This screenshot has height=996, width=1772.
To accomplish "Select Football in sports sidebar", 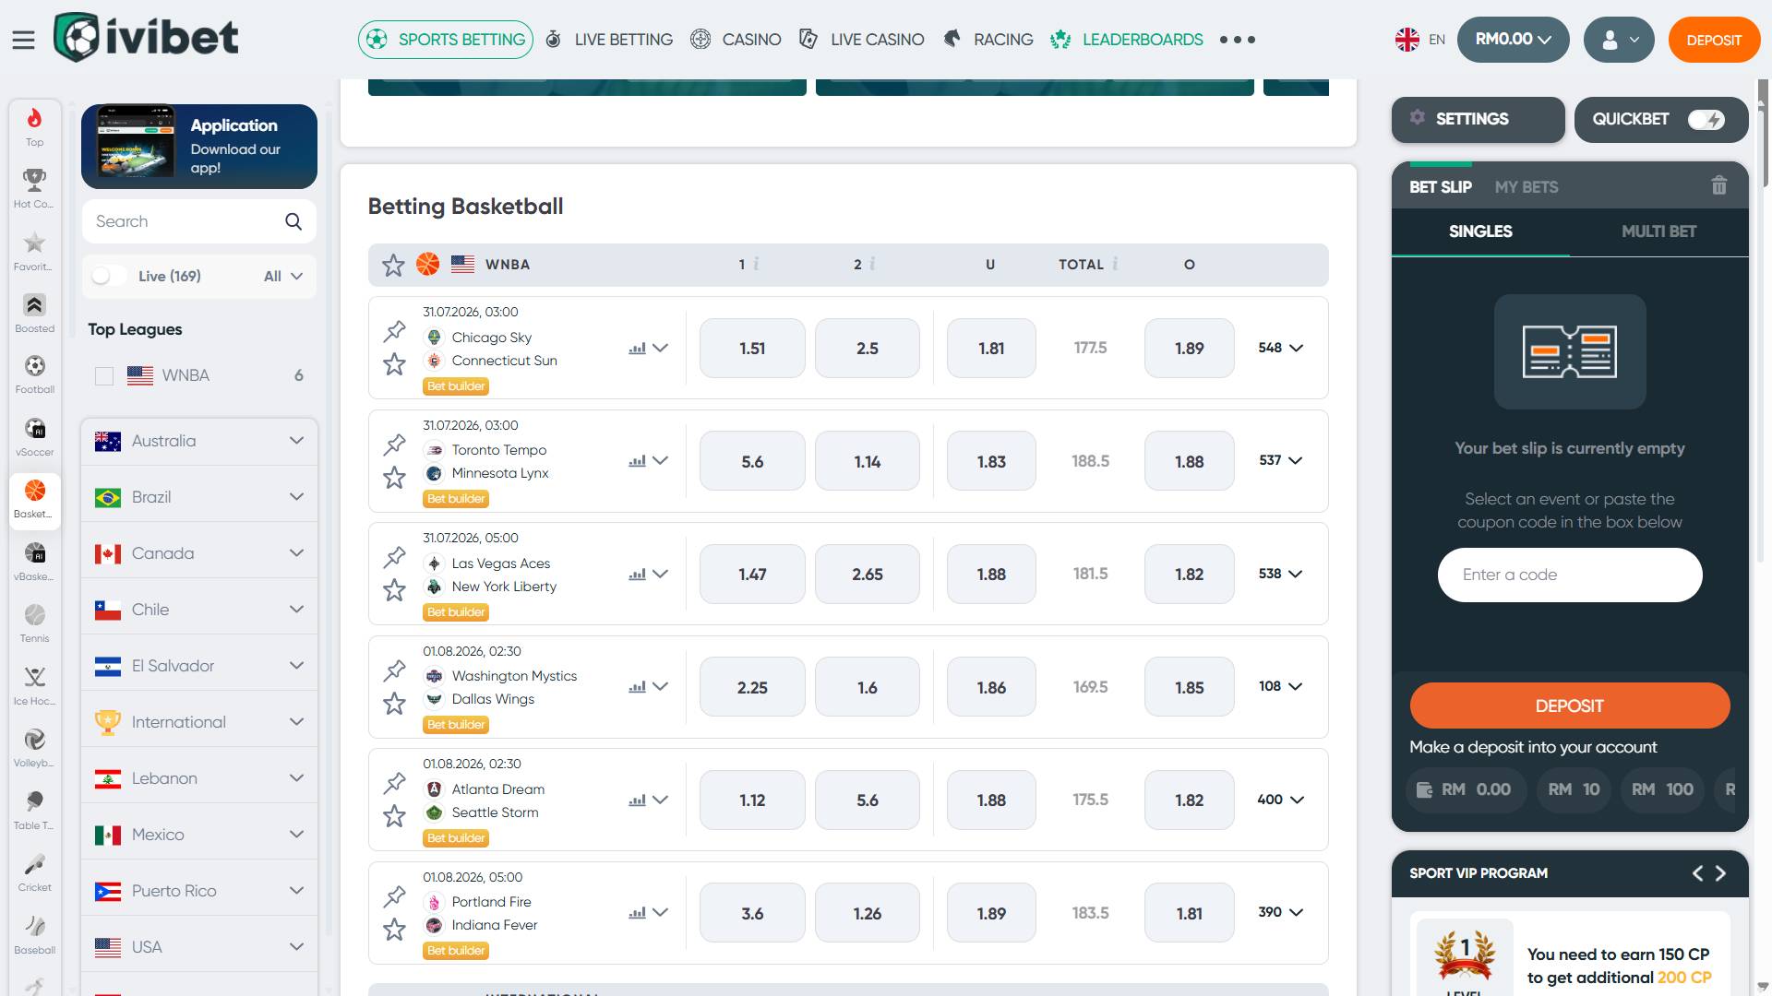I will pyautogui.click(x=35, y=374).
